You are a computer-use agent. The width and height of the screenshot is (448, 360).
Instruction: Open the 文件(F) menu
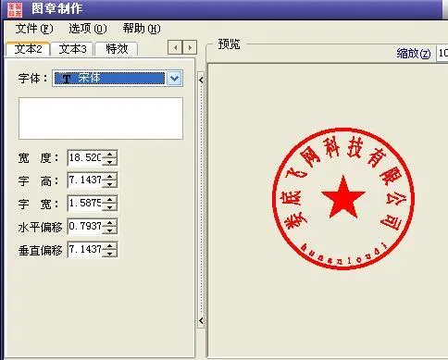34,29
